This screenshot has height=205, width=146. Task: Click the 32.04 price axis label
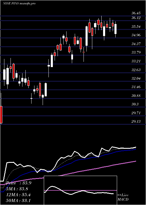click(136, 78)
